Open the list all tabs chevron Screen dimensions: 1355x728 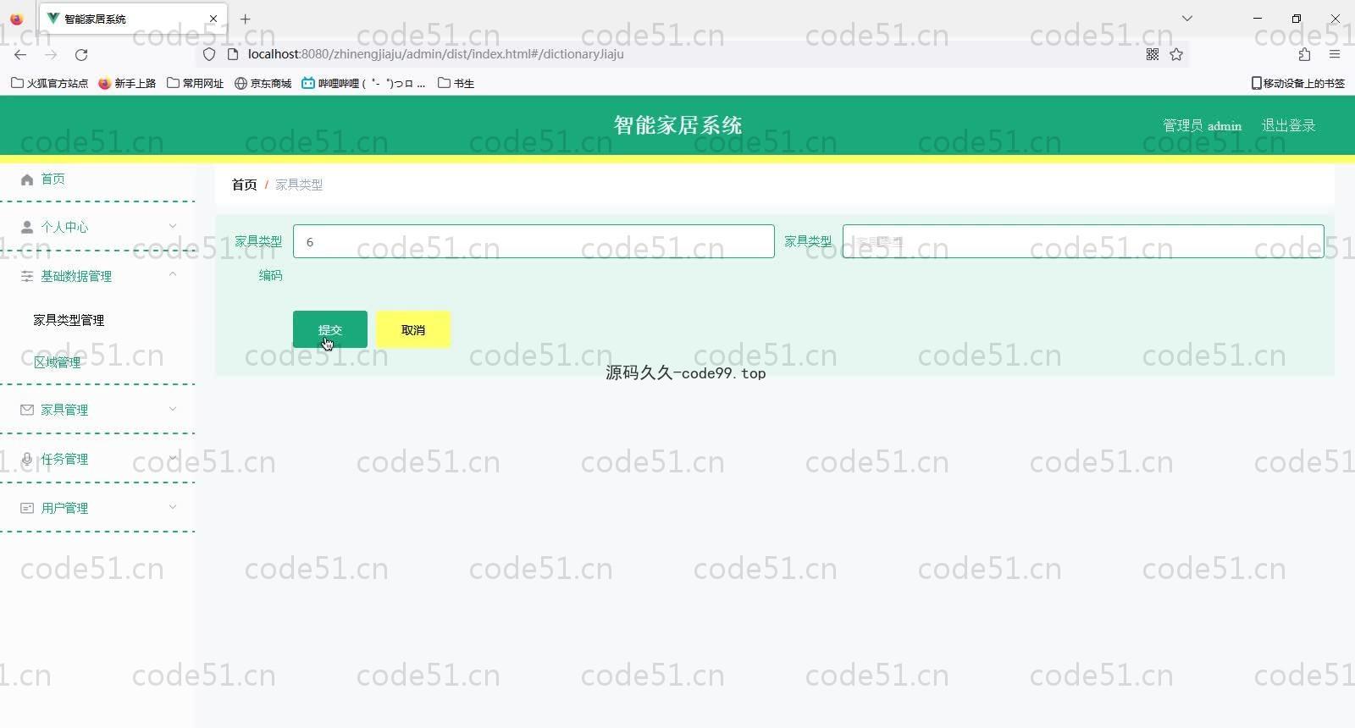click(1187, 19)
